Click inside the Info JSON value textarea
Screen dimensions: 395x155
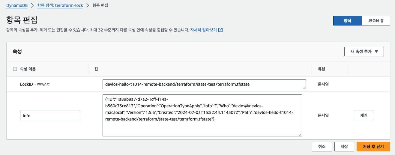[x=202, y=115]
